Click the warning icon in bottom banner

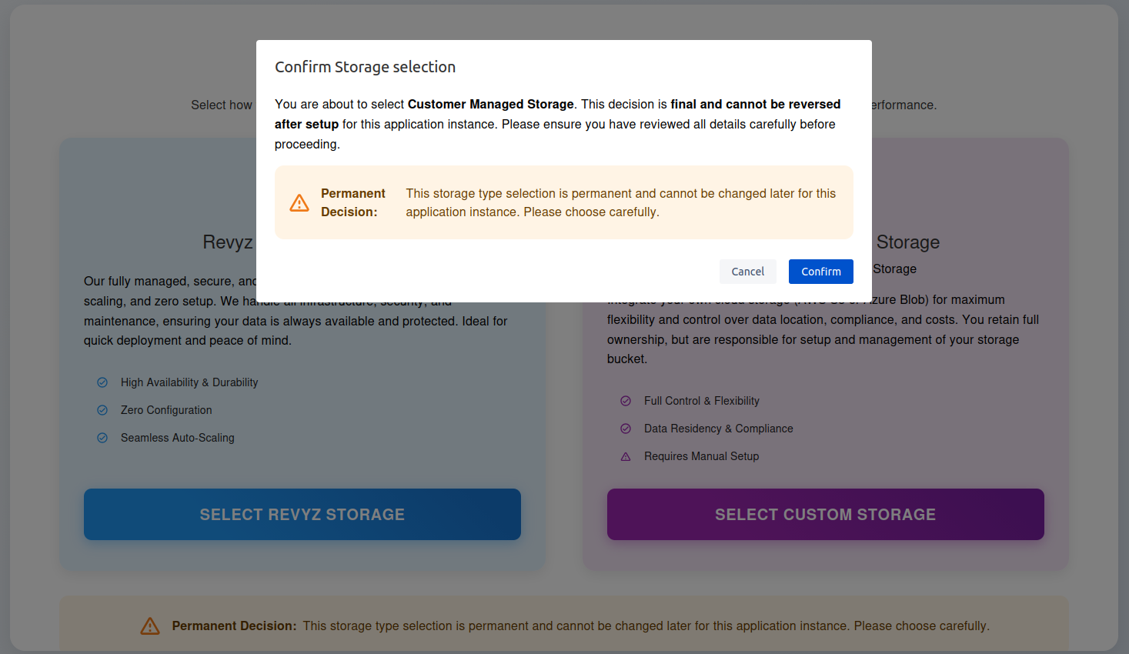150,626
